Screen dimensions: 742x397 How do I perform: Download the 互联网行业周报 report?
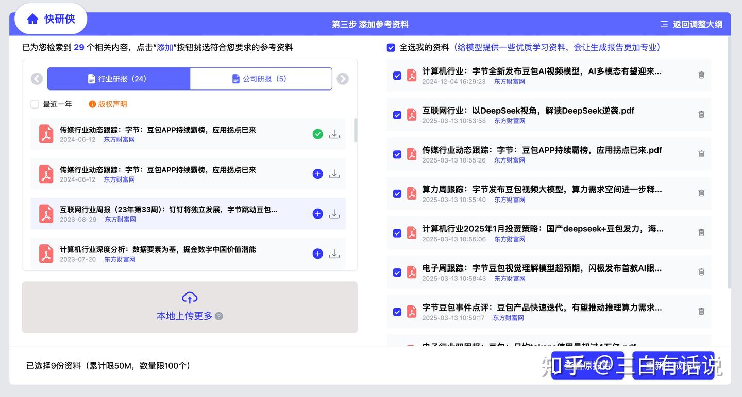334,214
